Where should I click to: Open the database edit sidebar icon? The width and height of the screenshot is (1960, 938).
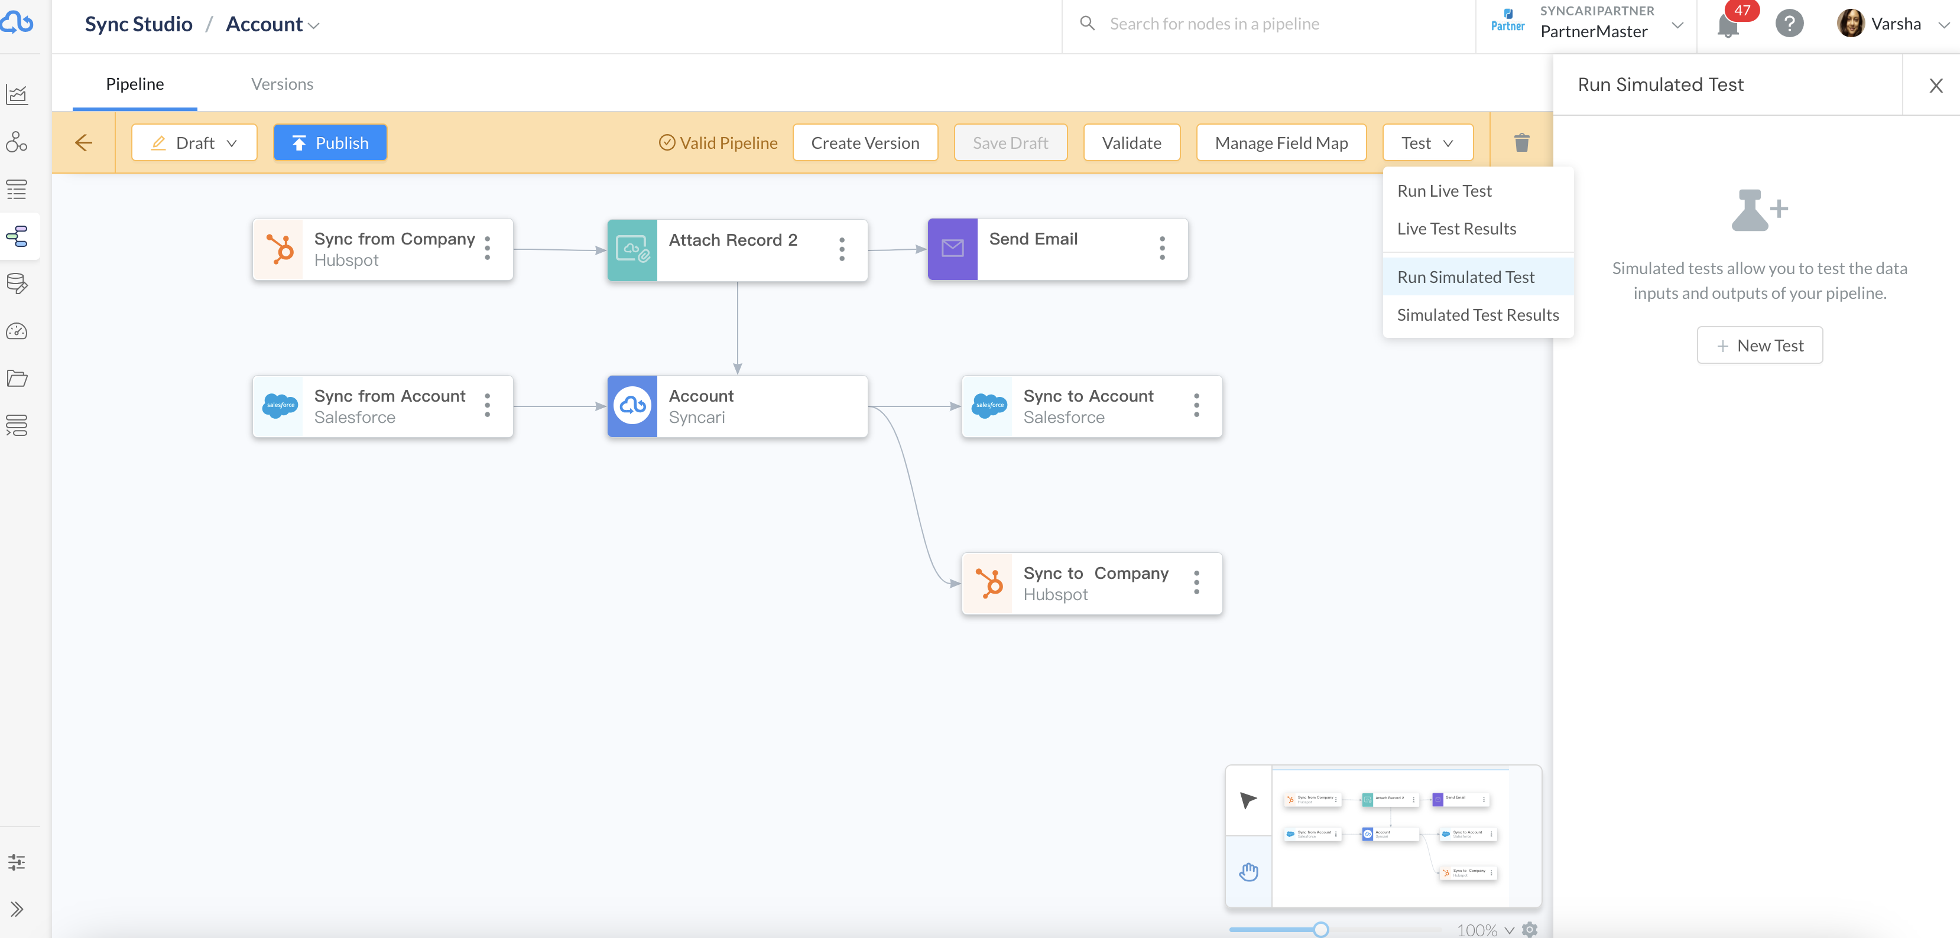click(17, 284)
